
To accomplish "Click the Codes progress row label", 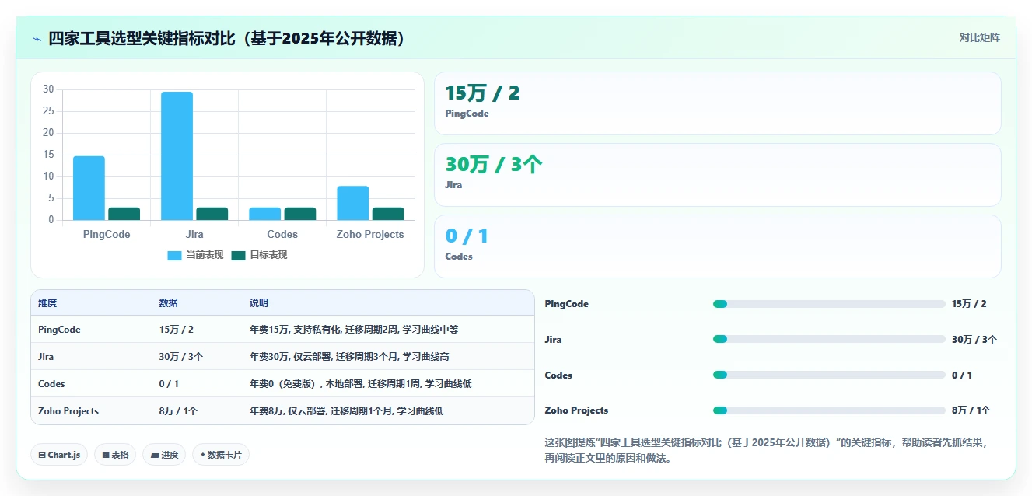I will coord(558,375).
